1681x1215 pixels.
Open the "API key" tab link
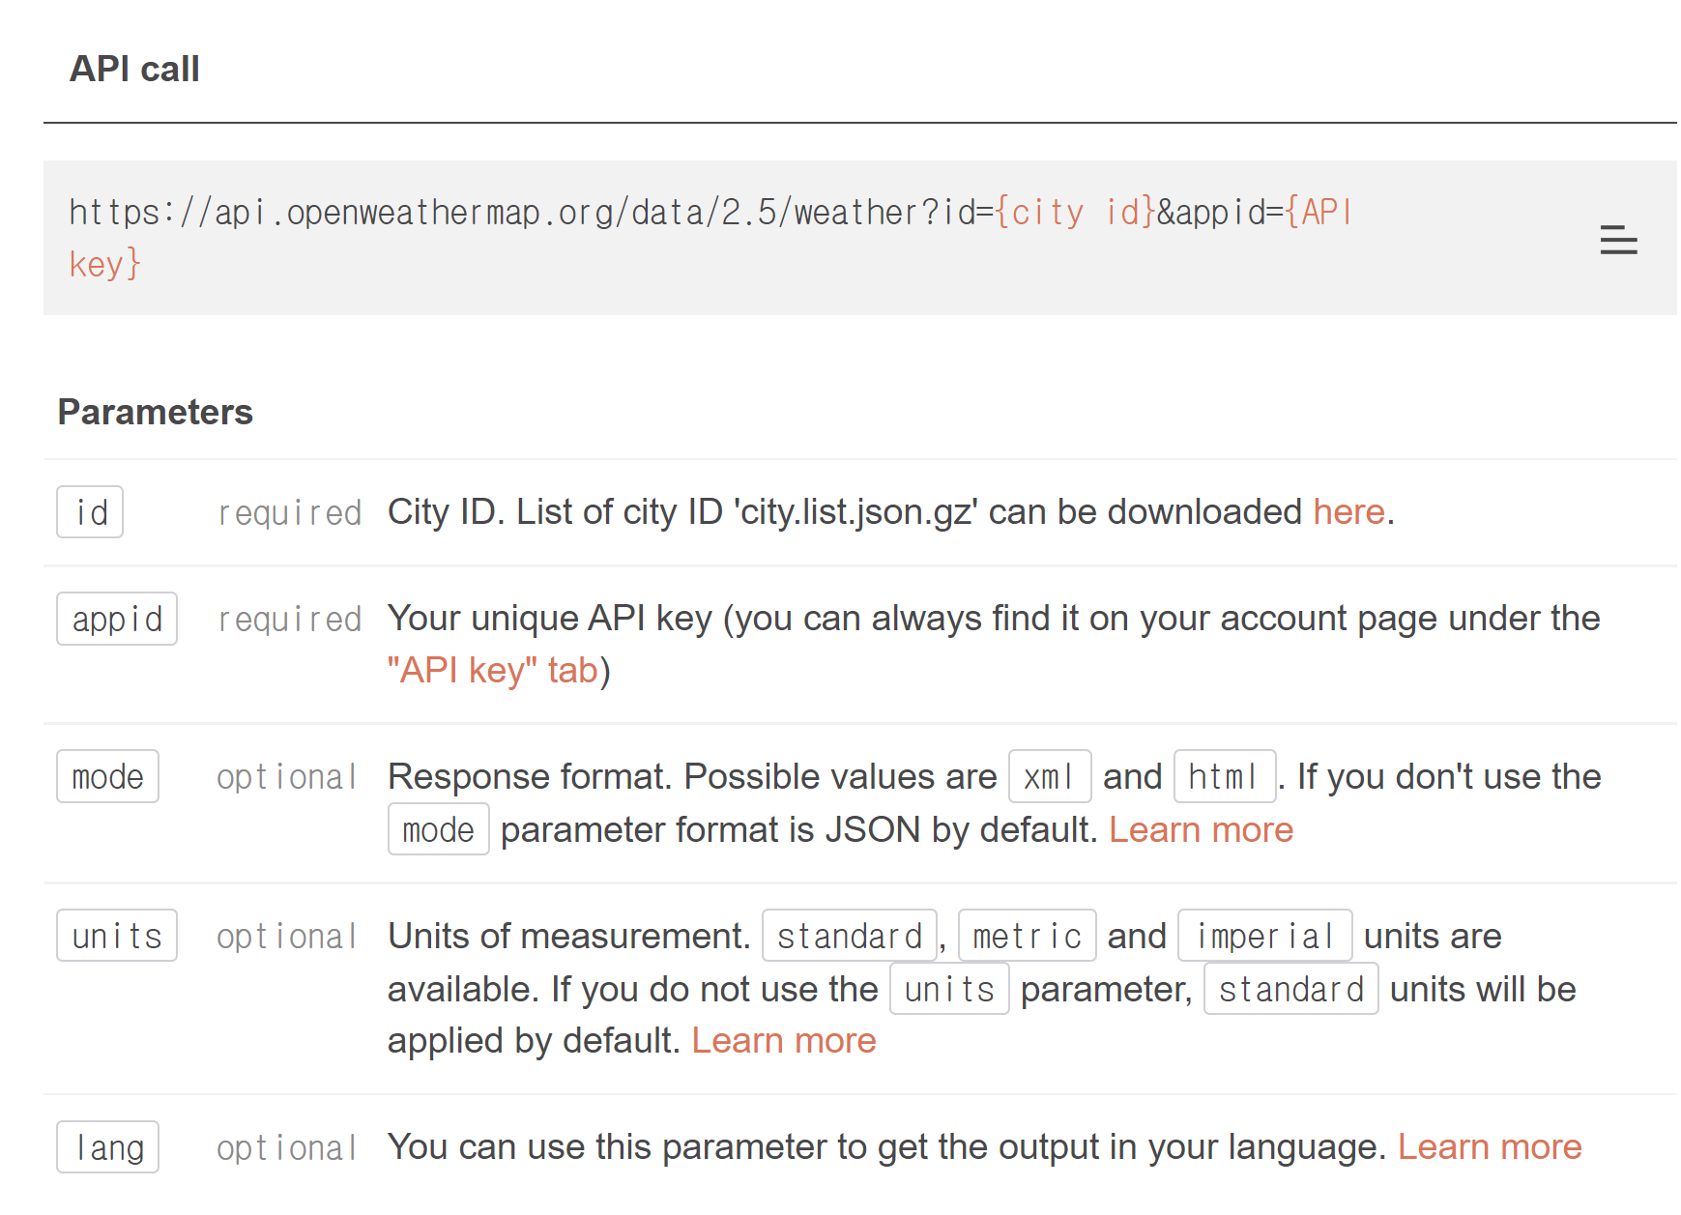point(493,670)
